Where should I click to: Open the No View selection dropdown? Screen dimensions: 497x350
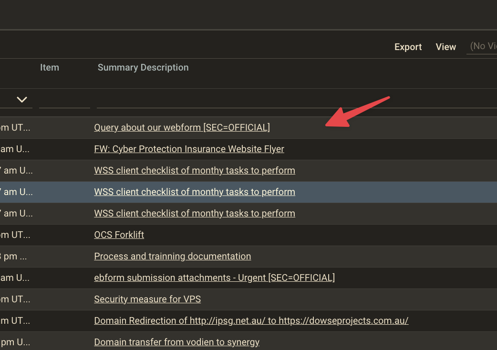click(482, 46)
